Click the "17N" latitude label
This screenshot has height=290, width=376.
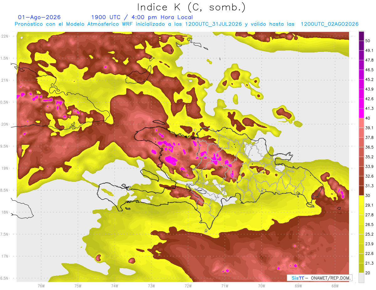click(5, 257)
